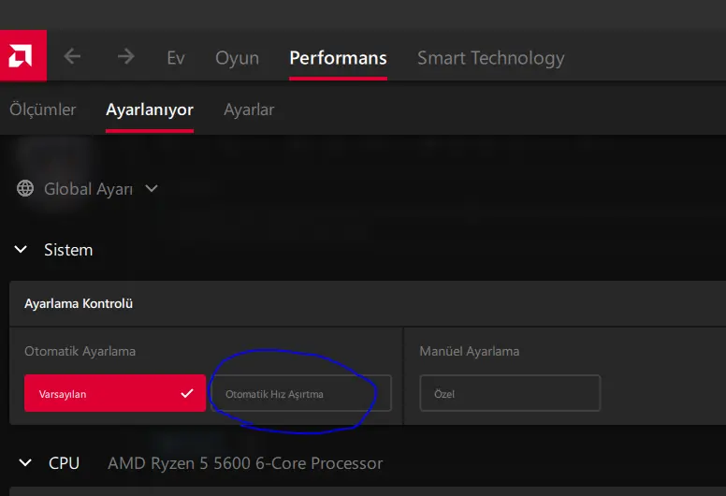Click the globe icon beside Global Ayarı

point(25,188)
